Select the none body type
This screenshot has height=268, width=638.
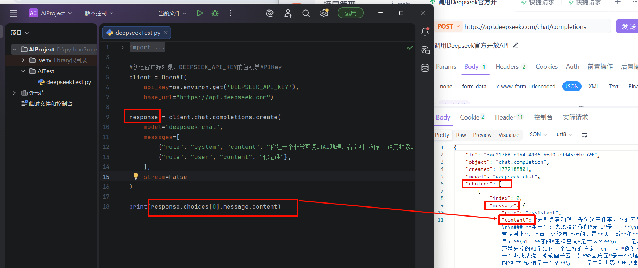pyautogui.click(x=446, y=87)
